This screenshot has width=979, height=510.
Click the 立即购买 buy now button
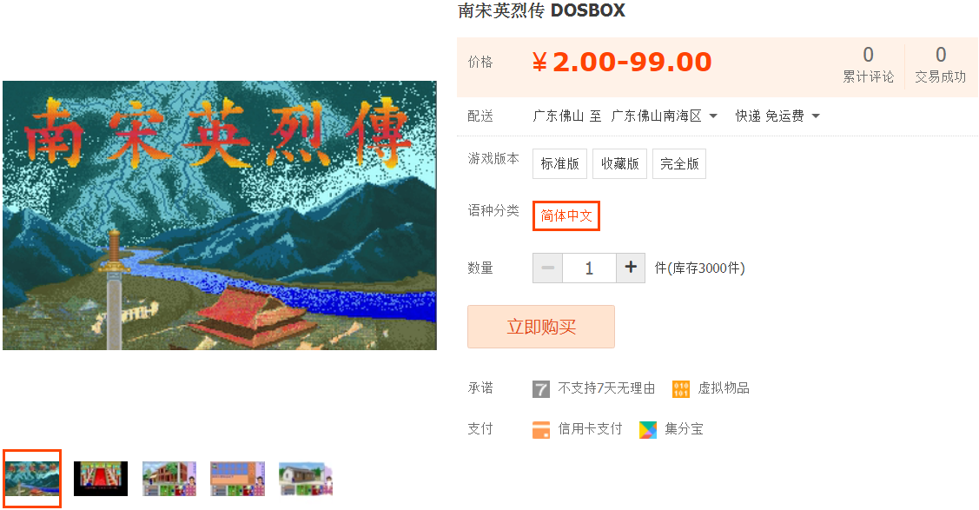(x=540, y=327)
